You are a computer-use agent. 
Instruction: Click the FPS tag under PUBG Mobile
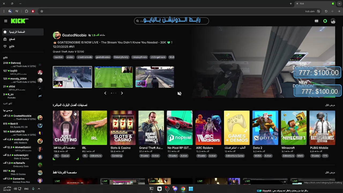pyautogui.click(x=325, y=156)
